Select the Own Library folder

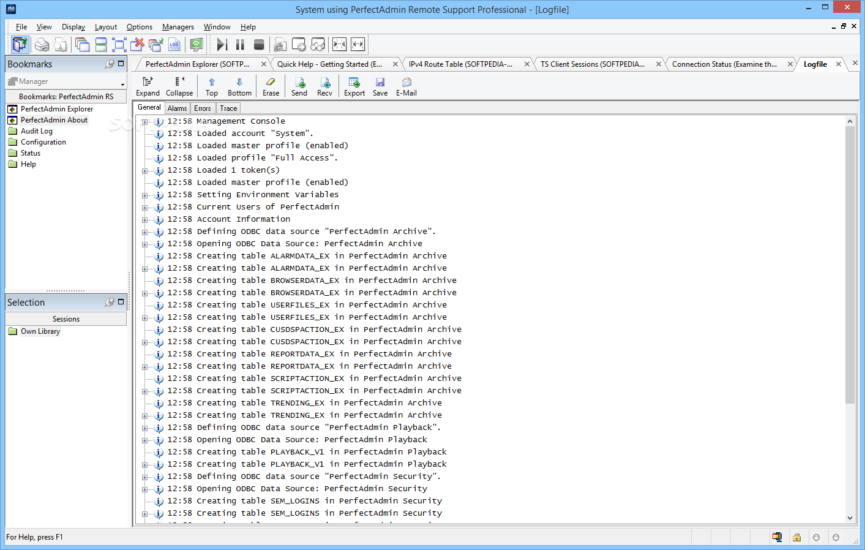point(40,331)
